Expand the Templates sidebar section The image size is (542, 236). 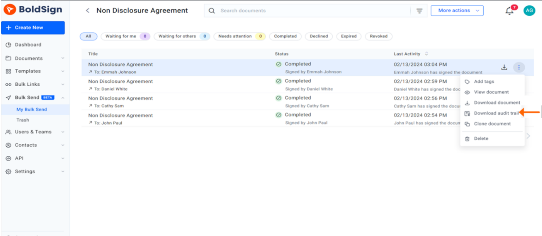pyautogui.click(x=63, y=71)
